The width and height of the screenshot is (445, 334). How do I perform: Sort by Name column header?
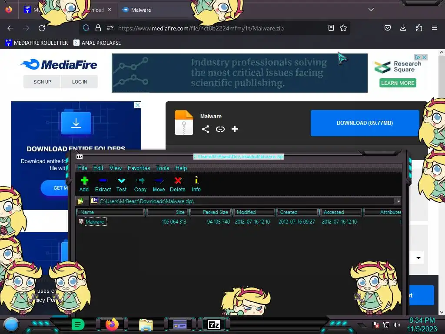click(x=111, y=212)
